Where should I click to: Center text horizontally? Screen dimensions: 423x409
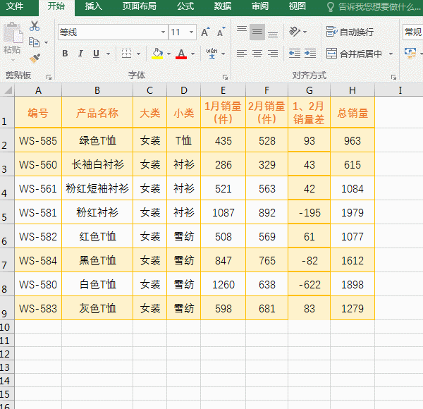(257, 54)
